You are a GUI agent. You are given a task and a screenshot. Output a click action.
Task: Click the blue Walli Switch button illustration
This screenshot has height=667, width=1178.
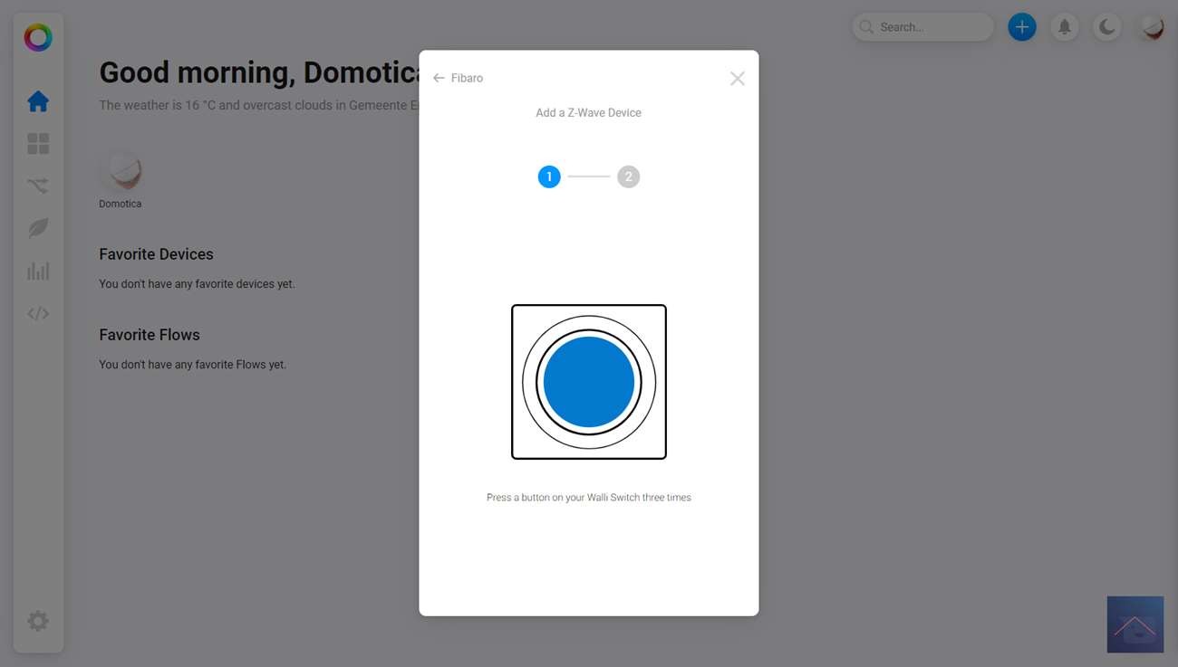[589, 382]
